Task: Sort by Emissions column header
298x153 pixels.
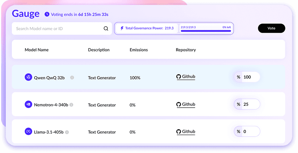Action: (x=138, y=50)
